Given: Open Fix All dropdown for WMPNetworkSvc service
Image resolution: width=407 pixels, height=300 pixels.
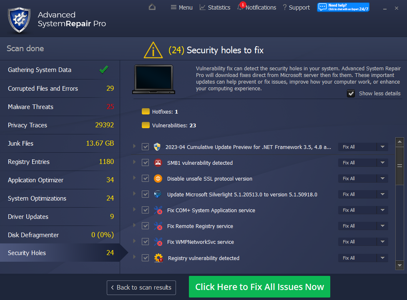Looking at the screenshot, I should tap(382, 242).
